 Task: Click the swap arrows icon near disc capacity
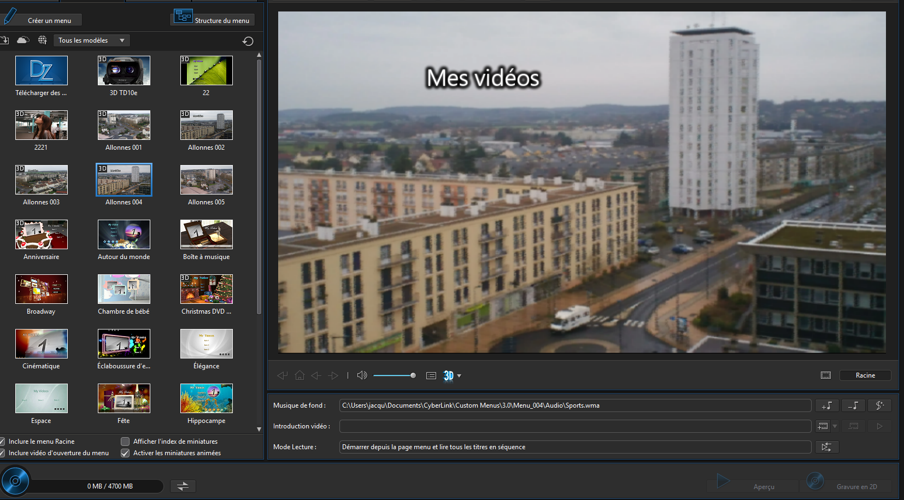183,486
